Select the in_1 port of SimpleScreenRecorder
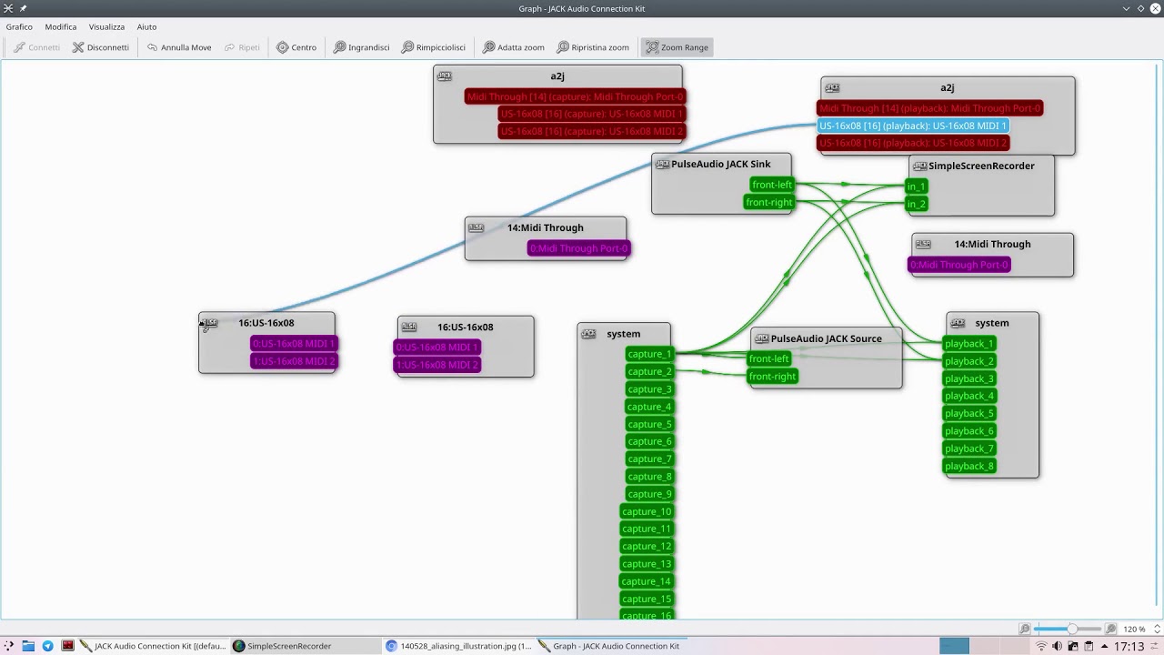This screenshot has height=655, width=1164. (916, 186)
